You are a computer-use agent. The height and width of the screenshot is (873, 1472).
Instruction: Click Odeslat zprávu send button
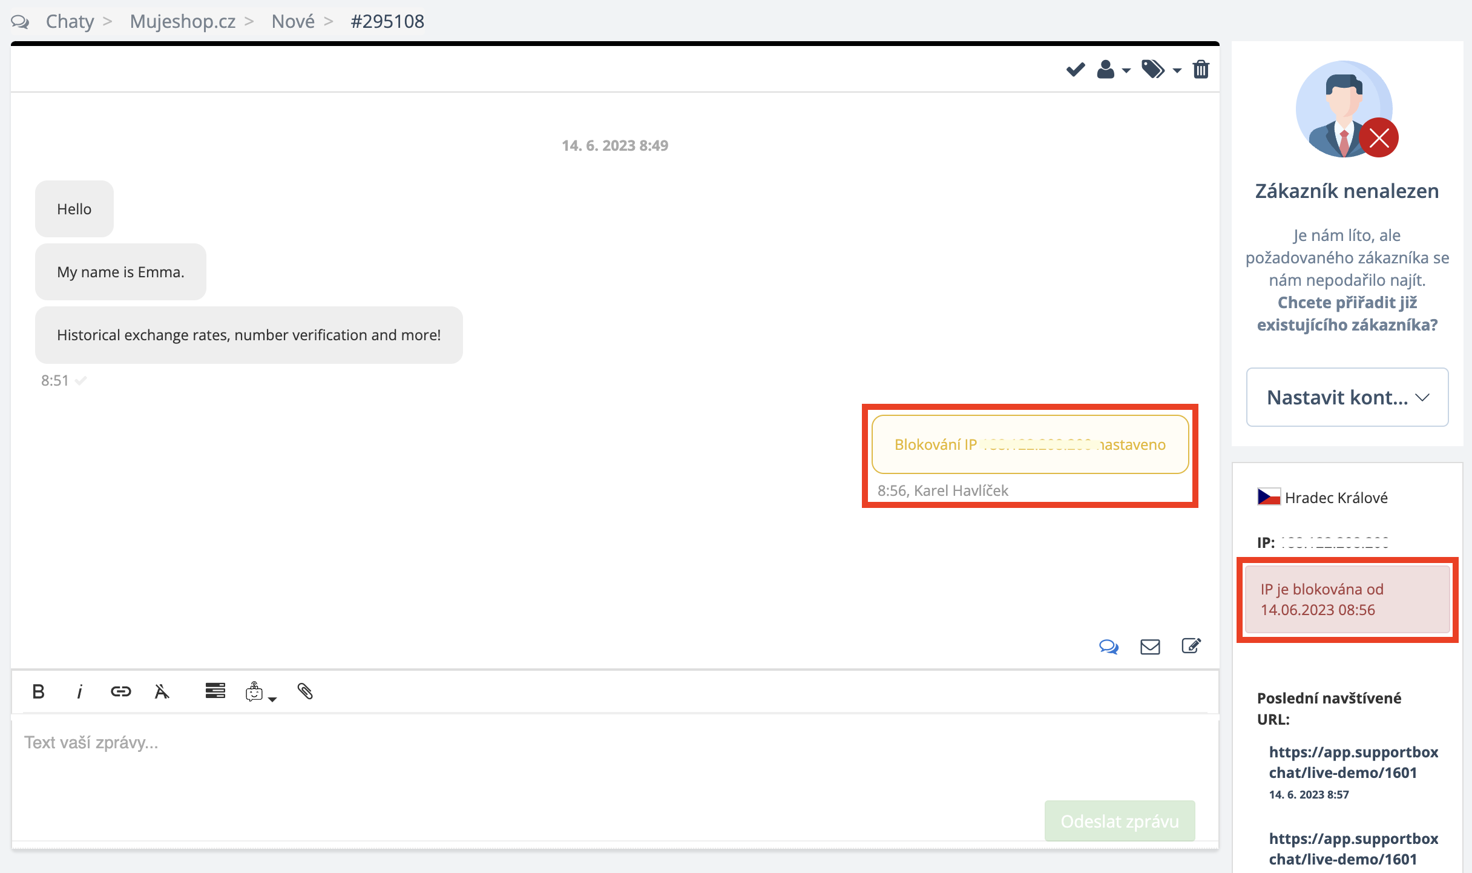pyautogui.click(x=1119, y=821)
